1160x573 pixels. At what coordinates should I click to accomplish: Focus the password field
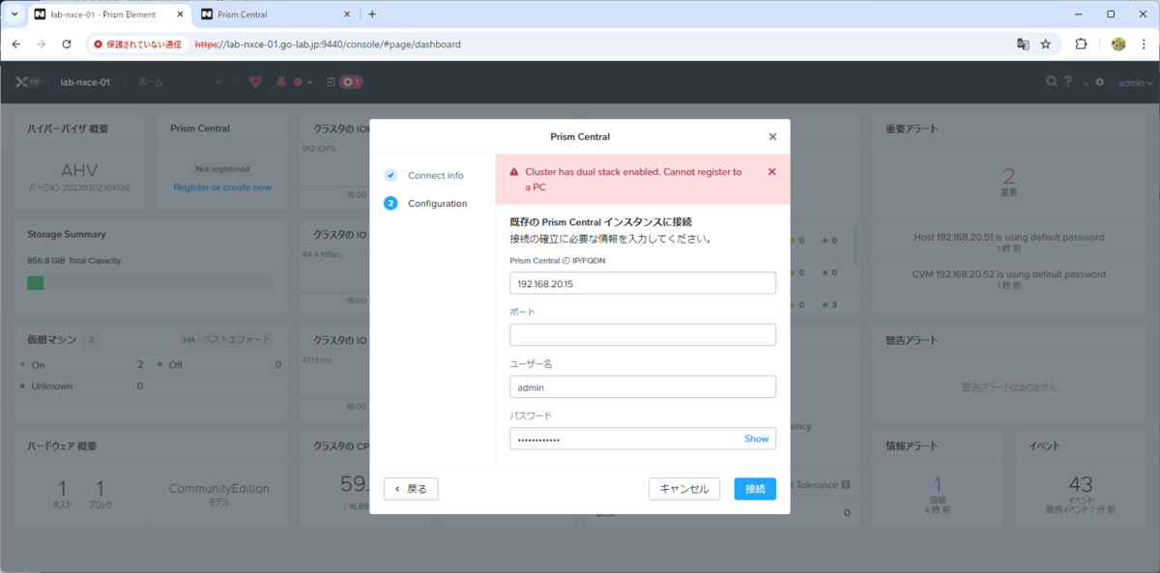(x=624, y=439)
